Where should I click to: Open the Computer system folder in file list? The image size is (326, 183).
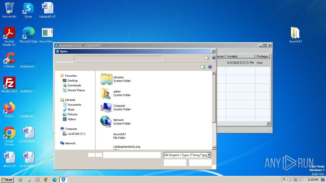tap(116, 107)
